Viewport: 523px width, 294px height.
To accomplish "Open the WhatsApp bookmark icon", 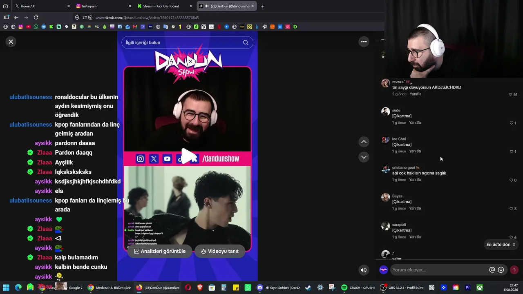I will (36, 27).
